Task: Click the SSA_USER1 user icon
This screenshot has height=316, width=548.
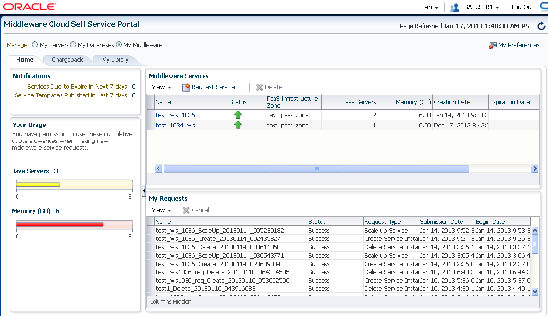Action: [x=454, y=7]
